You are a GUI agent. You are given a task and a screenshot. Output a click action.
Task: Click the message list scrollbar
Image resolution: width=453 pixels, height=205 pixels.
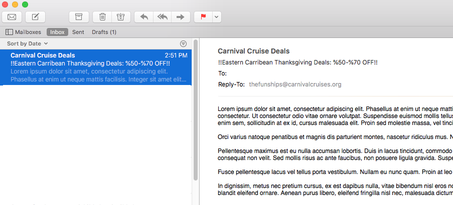pos(196,110)
